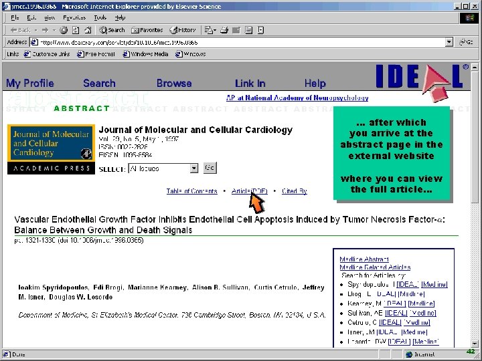This screenshot has height=361, width=482.
Task: Click the Print toolbar icon
Action: [224, 30]
